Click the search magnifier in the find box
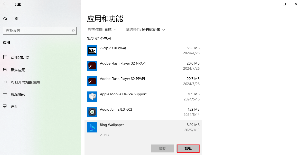The width and height of the screenshot is (300, 155). (73, 31)
